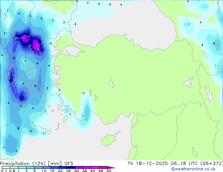The image size is (223, 172).
Task: Click the legend label '20'
Action: (x=60, y=171)
